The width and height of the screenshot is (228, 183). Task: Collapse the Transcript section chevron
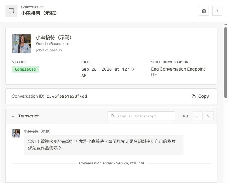click(x=13, y=116)
